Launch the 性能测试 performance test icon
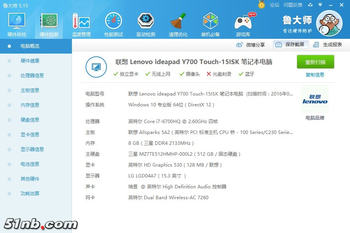 pyautogui.click(x=114, y=24)
